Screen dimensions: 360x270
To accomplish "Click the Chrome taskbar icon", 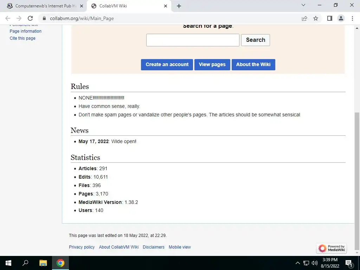I will point(60,263).
